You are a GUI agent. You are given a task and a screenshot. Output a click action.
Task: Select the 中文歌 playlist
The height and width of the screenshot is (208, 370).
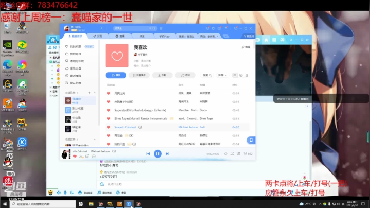[80, 119]
